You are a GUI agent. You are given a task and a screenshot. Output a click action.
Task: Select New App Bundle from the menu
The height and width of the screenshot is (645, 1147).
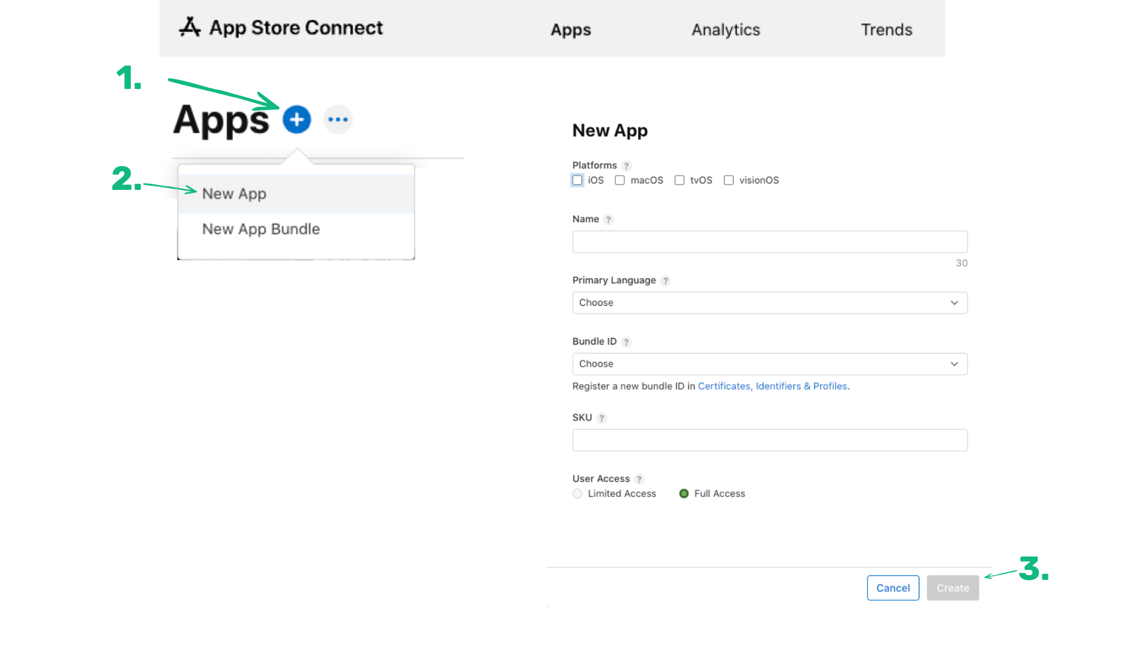[x=261, y=229]
